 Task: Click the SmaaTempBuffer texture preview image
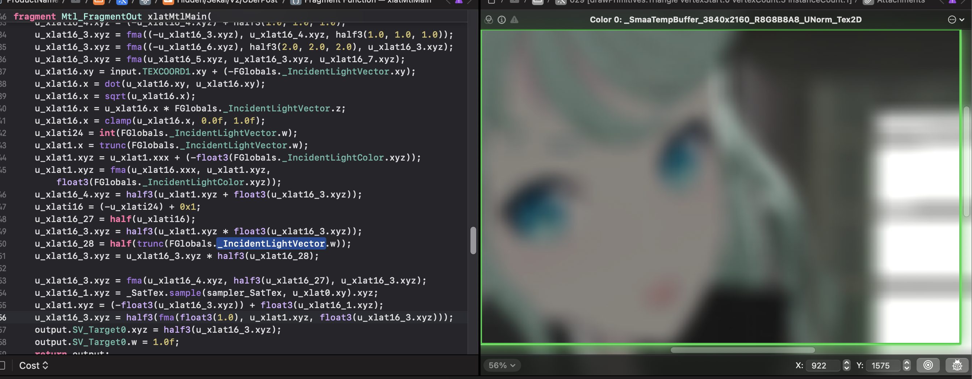point(720,187)
